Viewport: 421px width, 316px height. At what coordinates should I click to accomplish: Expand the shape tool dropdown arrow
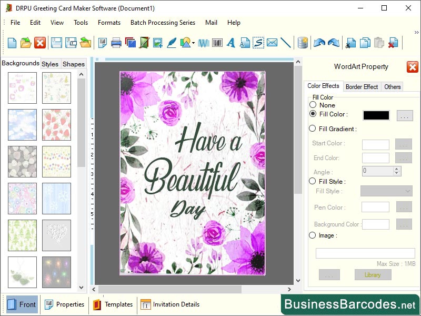tap(193, 43)
